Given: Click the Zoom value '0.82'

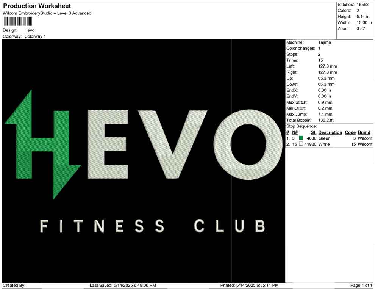Looking at the screenshot, I should pyautogui.click(x=361, y=28).
